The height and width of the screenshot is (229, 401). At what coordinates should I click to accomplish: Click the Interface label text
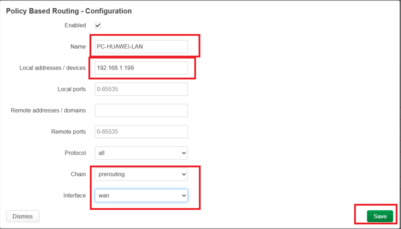(x=74, y=195)
